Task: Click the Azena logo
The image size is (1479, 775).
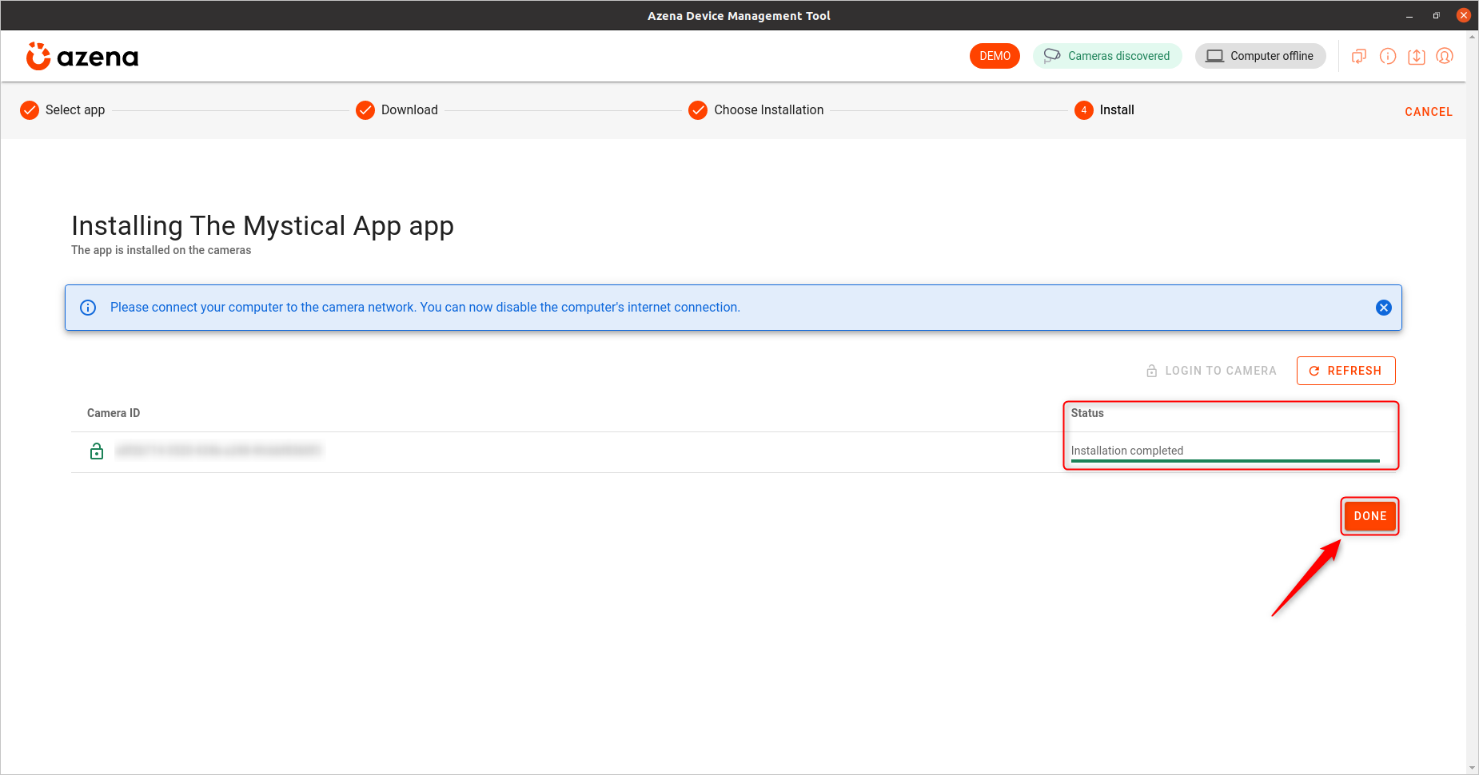Action: pos(82,57)
